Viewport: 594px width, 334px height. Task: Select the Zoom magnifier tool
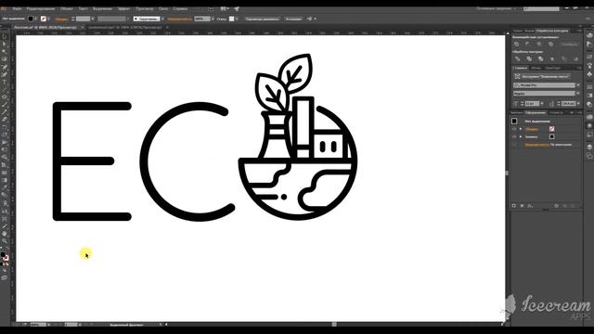click(4, 241)
